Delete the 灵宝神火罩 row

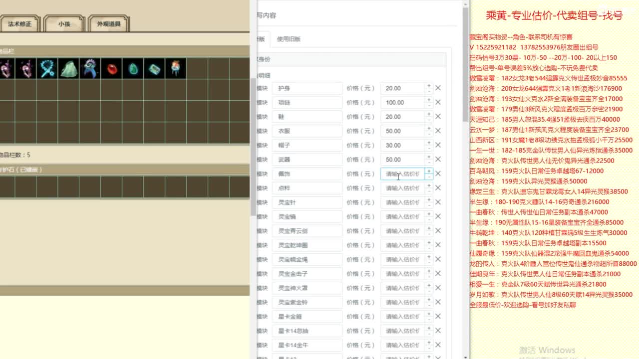438,288
